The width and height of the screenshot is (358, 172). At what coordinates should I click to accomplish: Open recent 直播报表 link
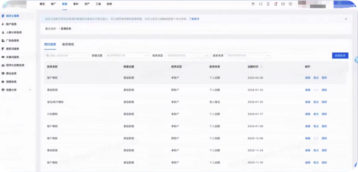point(66,29)
